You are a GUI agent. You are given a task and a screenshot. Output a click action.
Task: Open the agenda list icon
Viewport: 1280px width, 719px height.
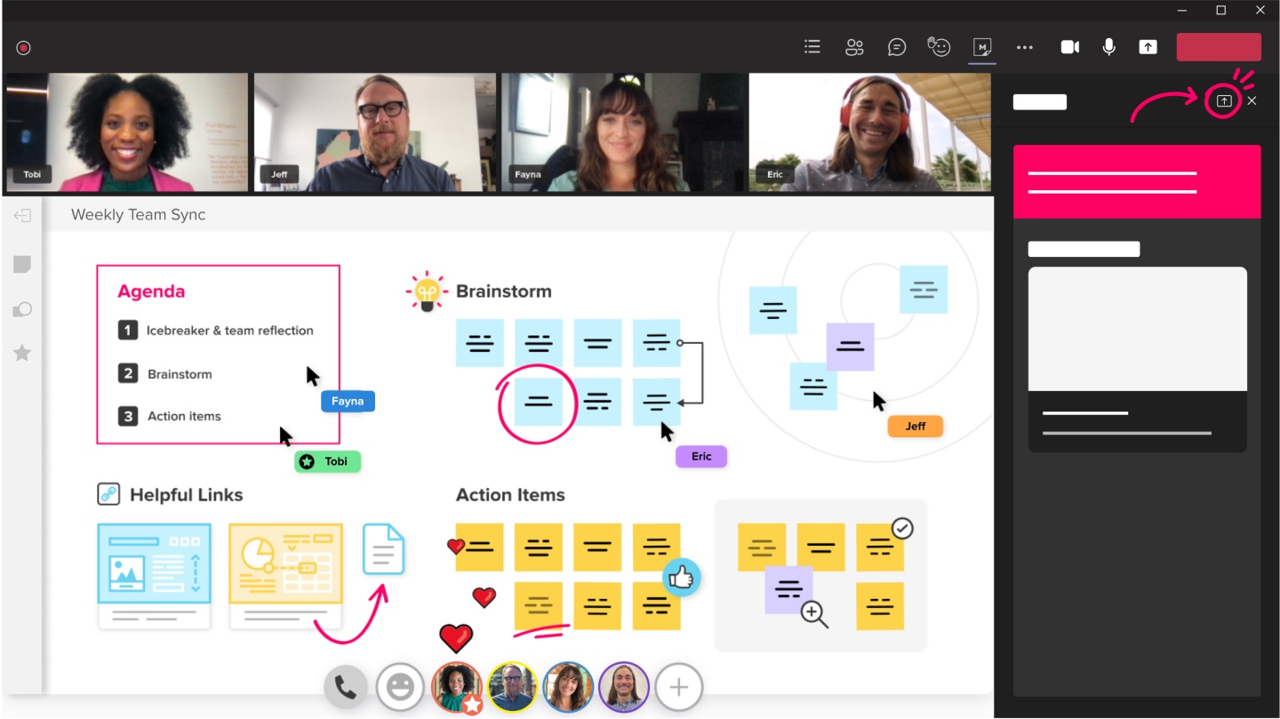click(812, 47)
